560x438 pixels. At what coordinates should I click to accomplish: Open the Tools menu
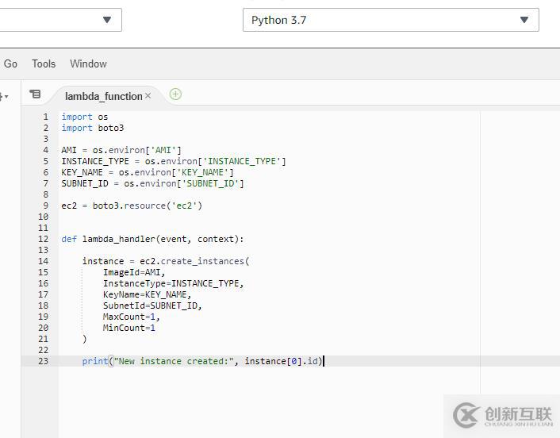tap(44, 64)
